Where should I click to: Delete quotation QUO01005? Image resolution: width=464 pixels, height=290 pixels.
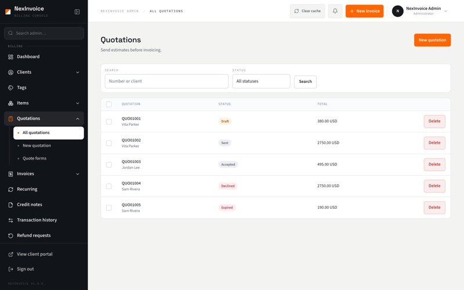click(434, 208)
